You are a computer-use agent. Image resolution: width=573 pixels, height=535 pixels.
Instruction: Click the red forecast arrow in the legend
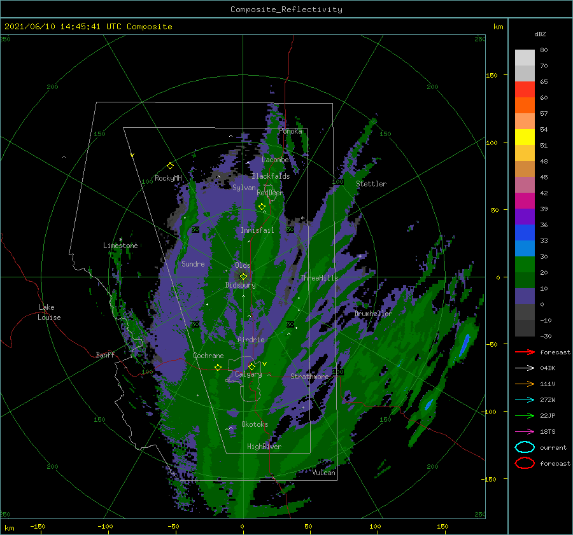coord(525,352)
